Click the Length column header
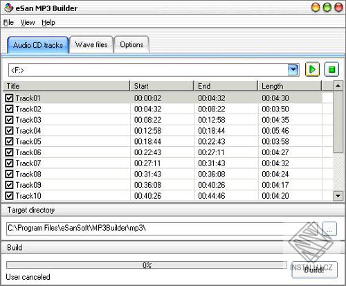346x286 pixels. point(289,86)
